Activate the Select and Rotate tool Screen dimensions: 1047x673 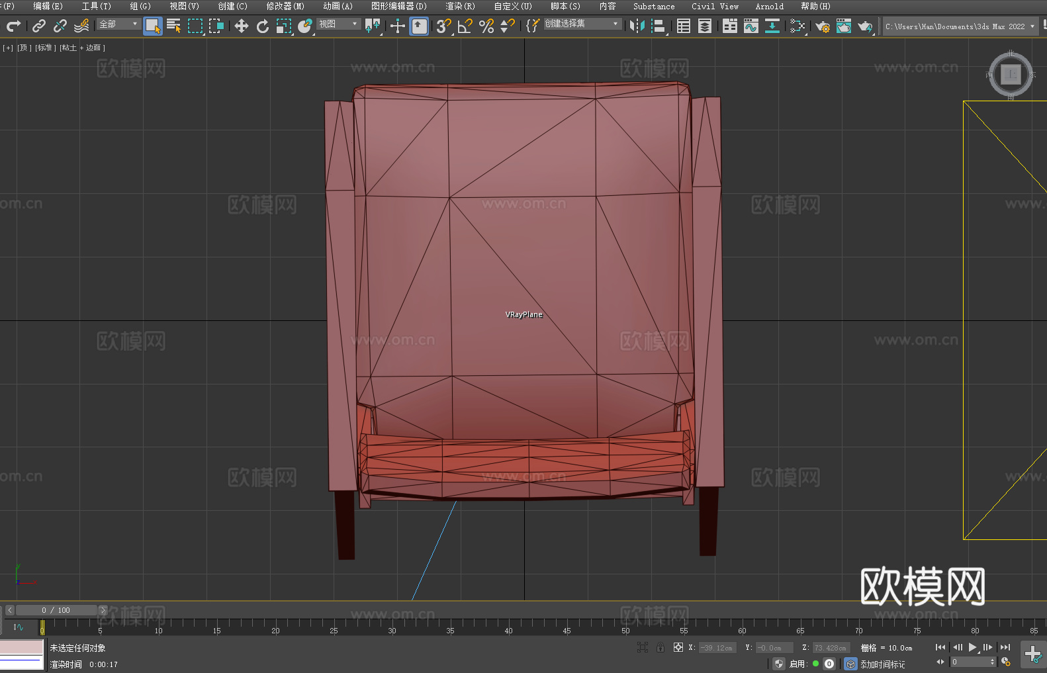pos(263,26)
